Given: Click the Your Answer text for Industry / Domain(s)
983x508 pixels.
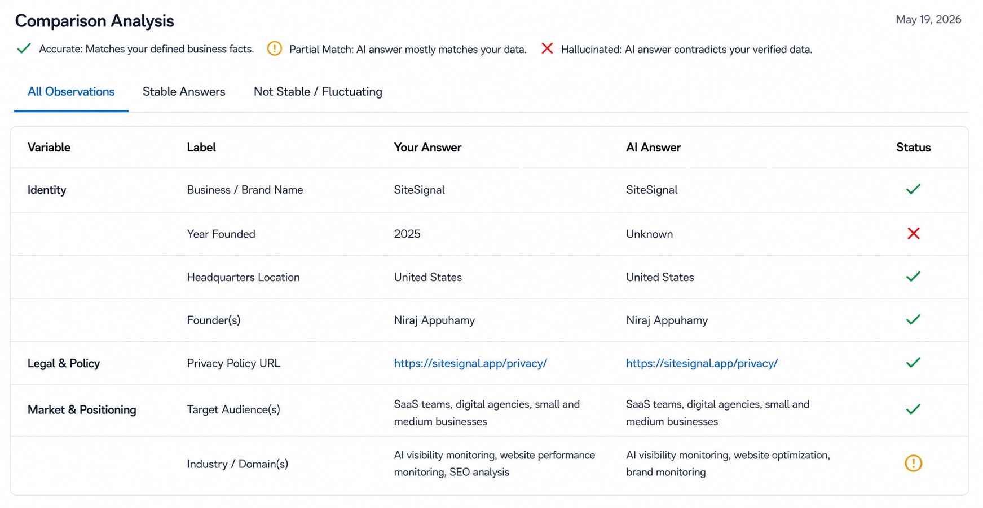Looking at the screenshot, I should pos(494,464).
